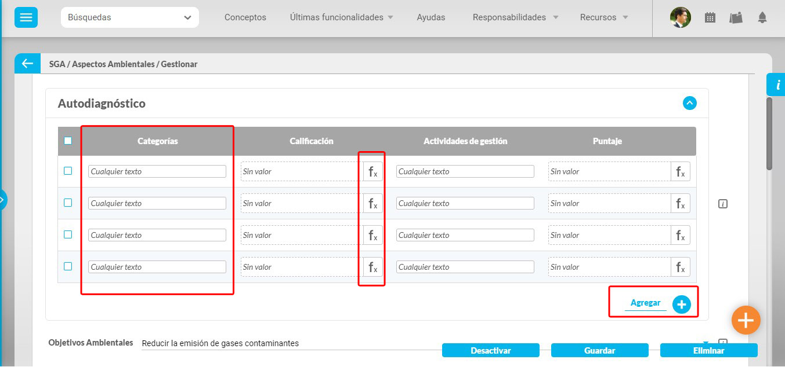Open formula for third row Calificación

point(373,235)
